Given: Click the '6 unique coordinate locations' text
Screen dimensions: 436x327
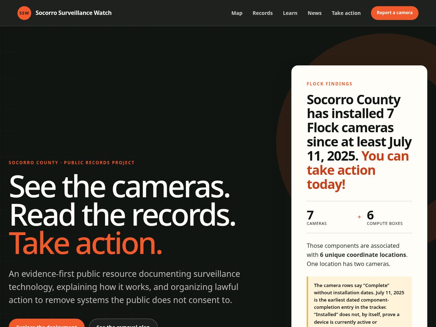Looking at the screenshot, I should click(x=363, y=255).
